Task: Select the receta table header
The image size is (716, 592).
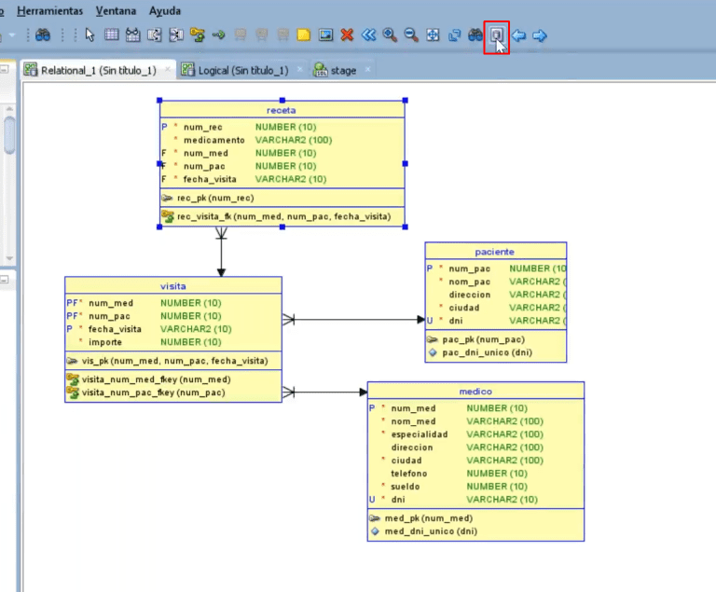Action: [282, 110]
